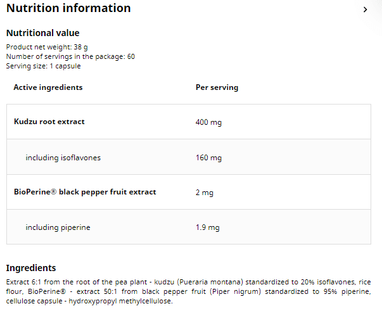Click the 400 mg value
The width and height of the screenshot is (382, 311).
pyautogui.click(x=208, y=122)
